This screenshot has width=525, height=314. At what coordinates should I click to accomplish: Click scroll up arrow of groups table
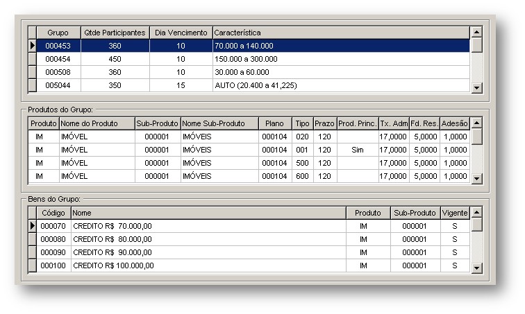coord(476,32)
